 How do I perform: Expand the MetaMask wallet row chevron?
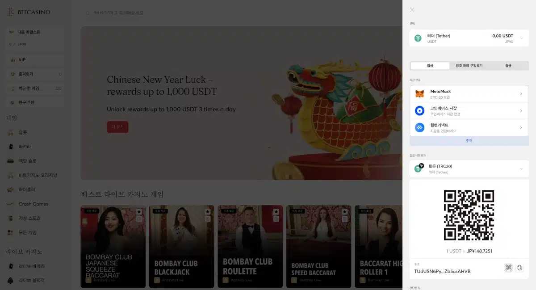521,94
